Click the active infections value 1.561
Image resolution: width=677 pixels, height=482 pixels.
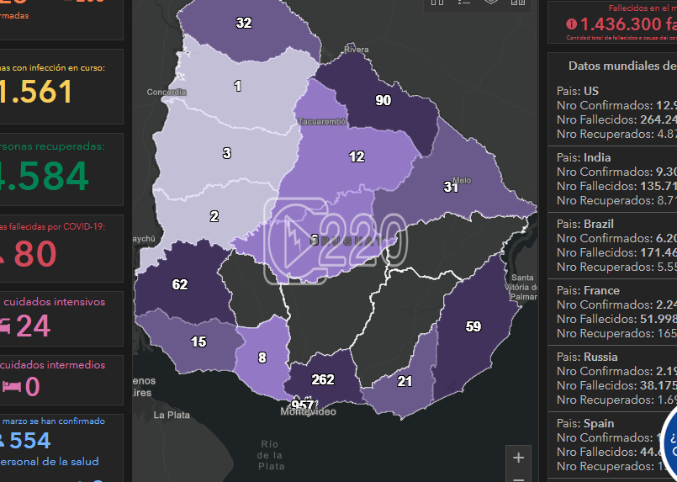tap(36, 92)
